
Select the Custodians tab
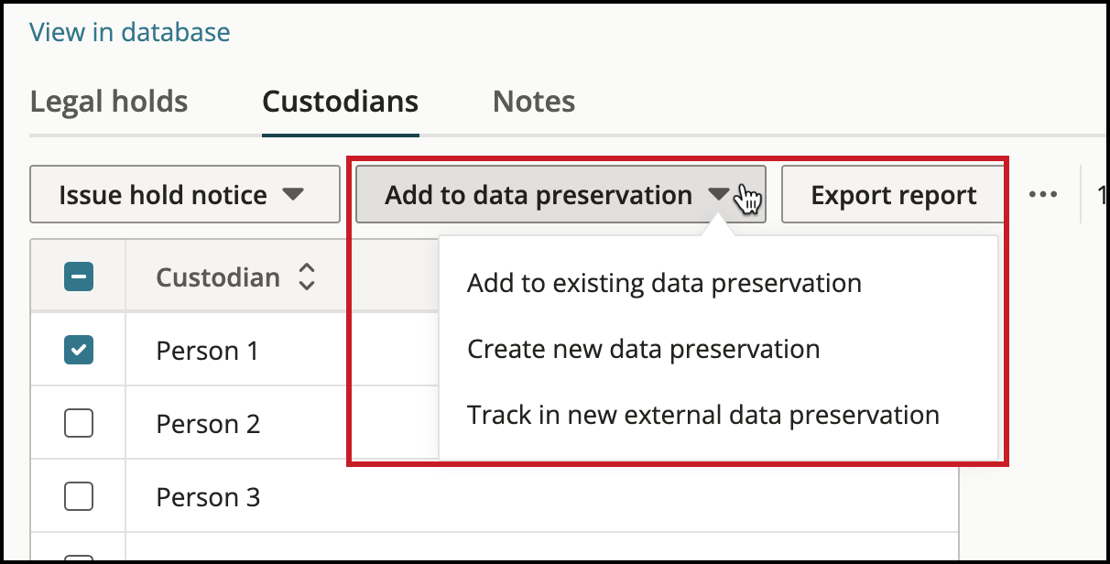tap(341, 101)
